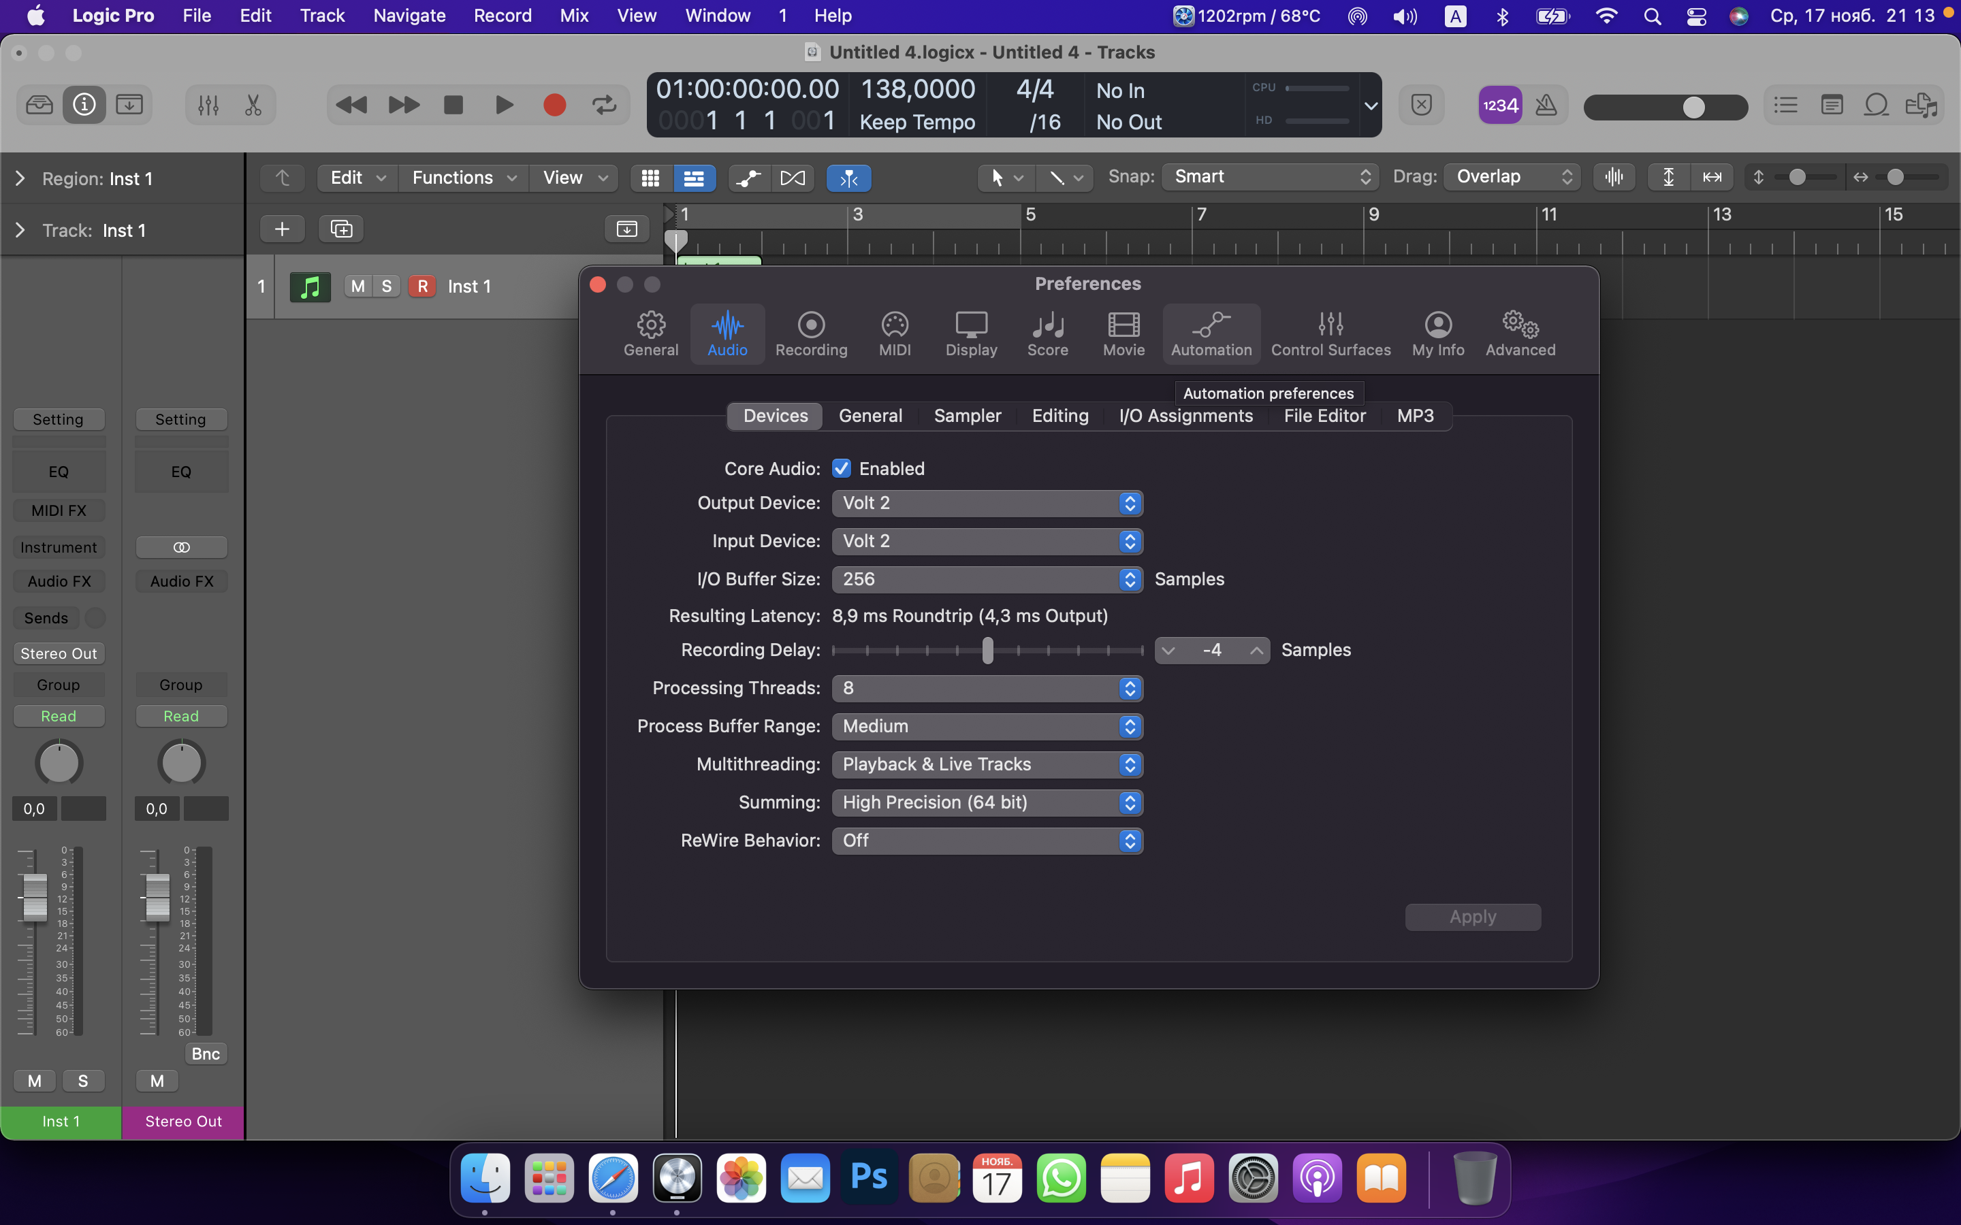Fast forward the transport
Viewport: 1961px width, 1225px height.
[x=404, y=105]
